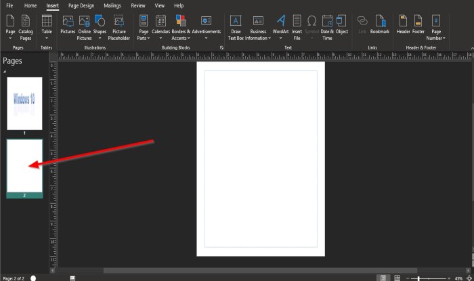474x281 pixels.
Task: Select Draw Text Box tool
Action: (236, 28)
